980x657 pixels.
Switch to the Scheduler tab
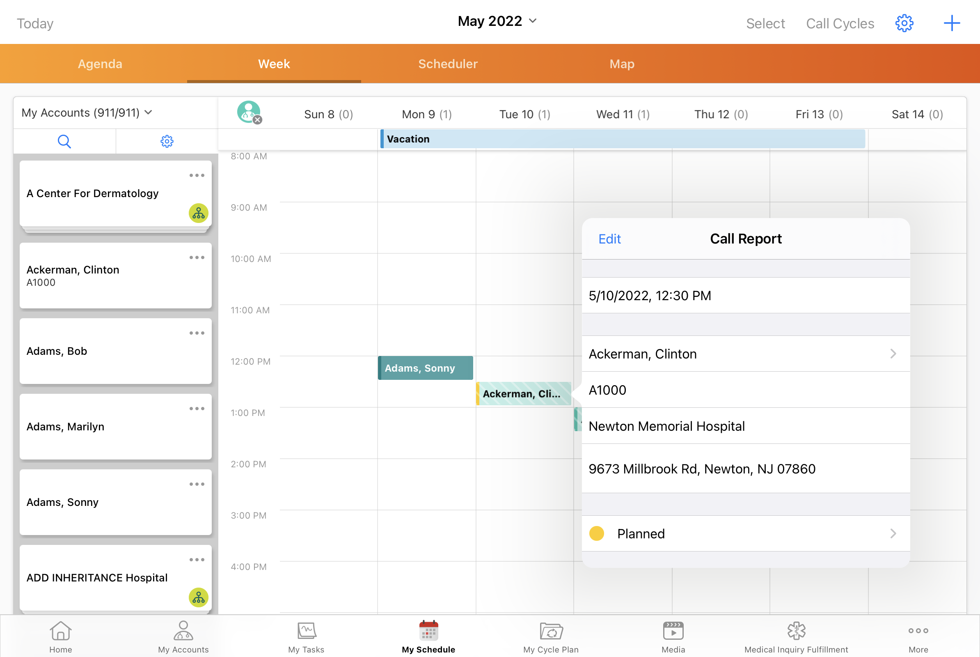coord(448,64)
